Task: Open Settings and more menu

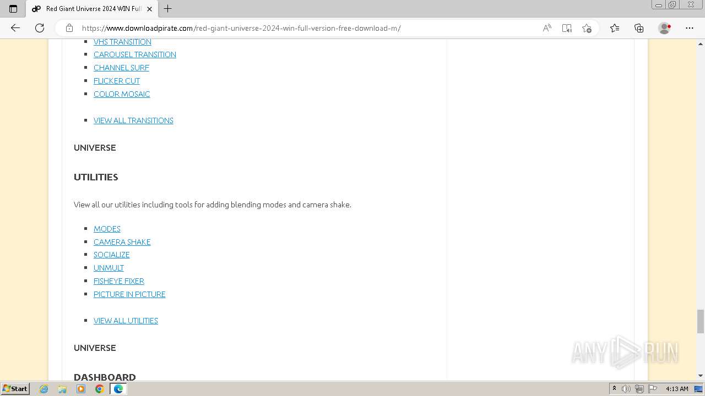Action: pos(690,28)
